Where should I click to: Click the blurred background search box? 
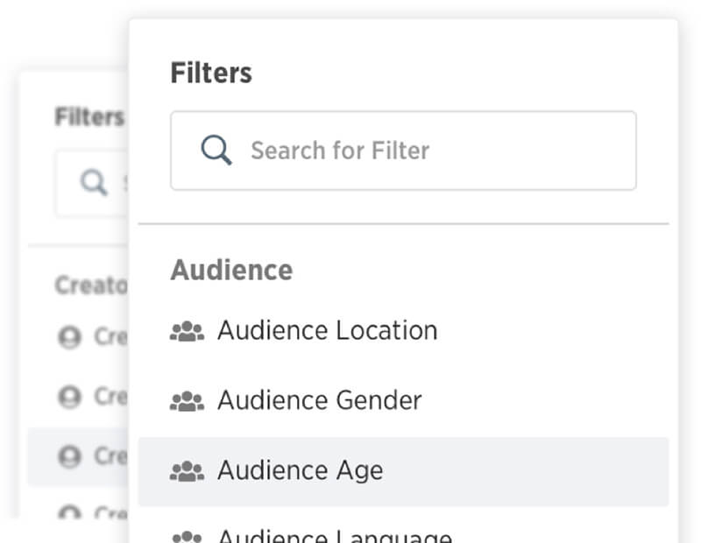[x=92, y=184]
